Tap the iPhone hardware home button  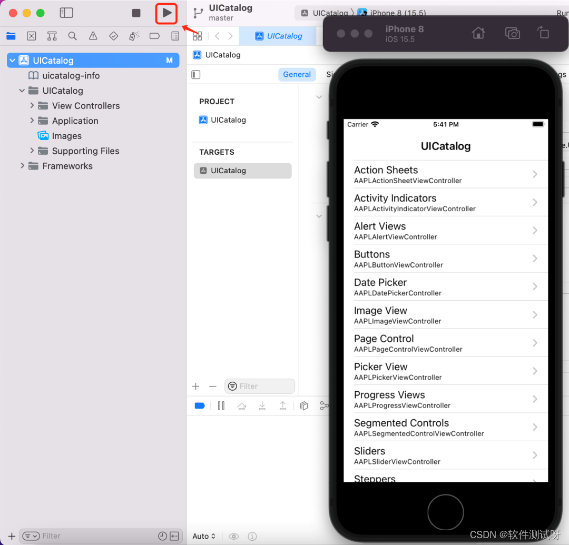coord(446,512)
